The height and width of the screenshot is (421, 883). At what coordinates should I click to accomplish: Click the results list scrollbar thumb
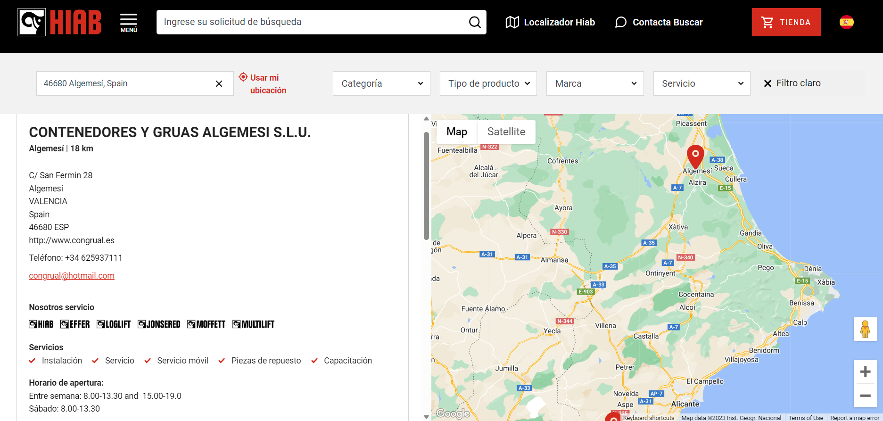point(426,186)
